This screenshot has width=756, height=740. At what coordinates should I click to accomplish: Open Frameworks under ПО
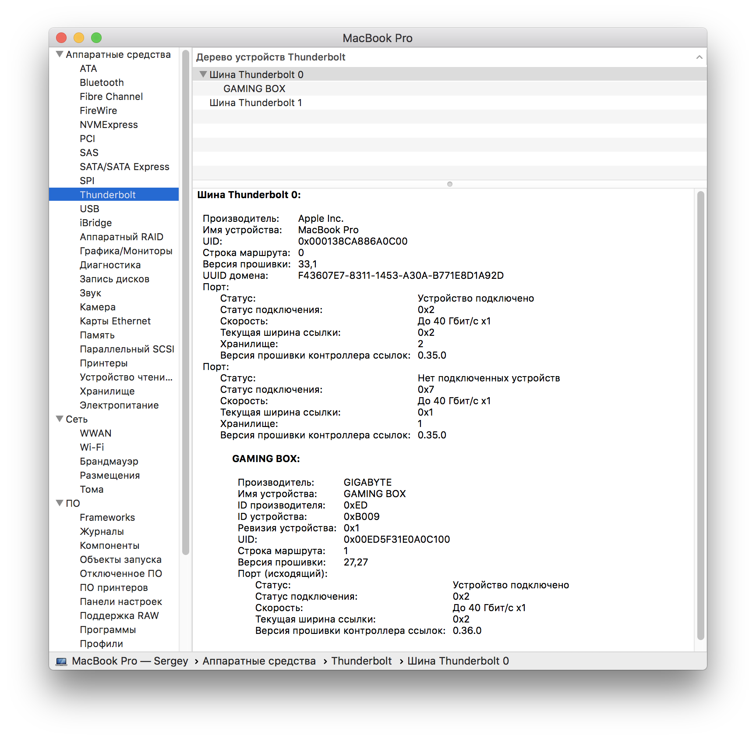point(107,517)
